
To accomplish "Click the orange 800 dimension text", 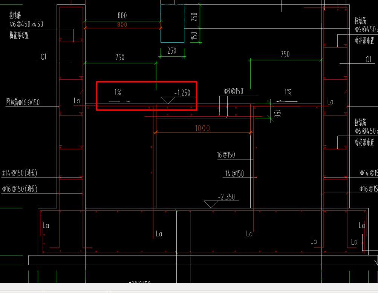I will click(122, 25).
